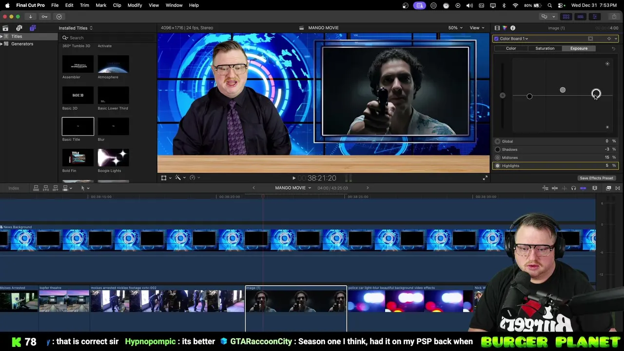Open retime speedometer menu in viewer
624x351 pixels.
[x=194, y=178]
